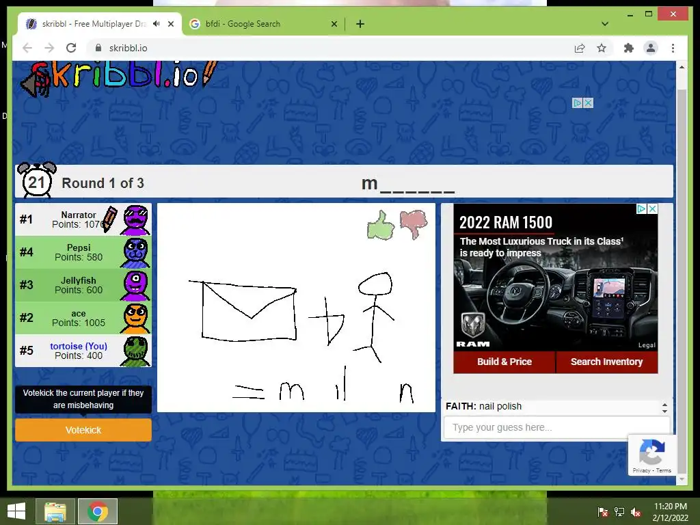The height and width of the screenshot is (525, 700).
Task: Open Chrome extensions puzzle icon
Action: coord(629,48)
